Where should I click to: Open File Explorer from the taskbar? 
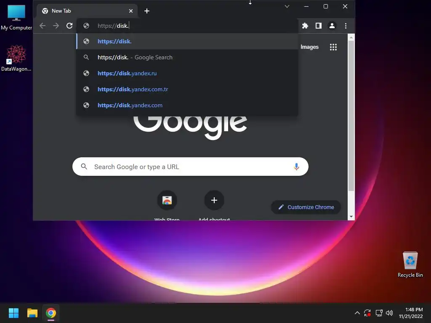32,313
